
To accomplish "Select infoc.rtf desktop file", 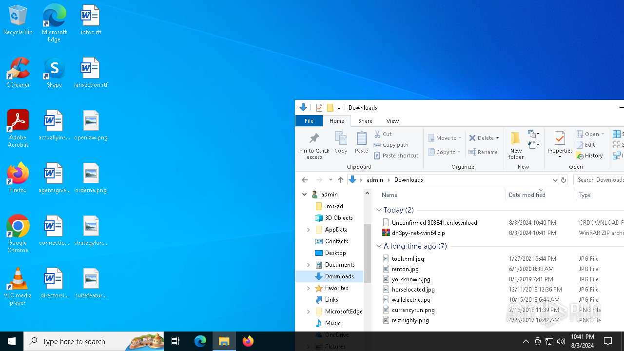I will 91,20.
